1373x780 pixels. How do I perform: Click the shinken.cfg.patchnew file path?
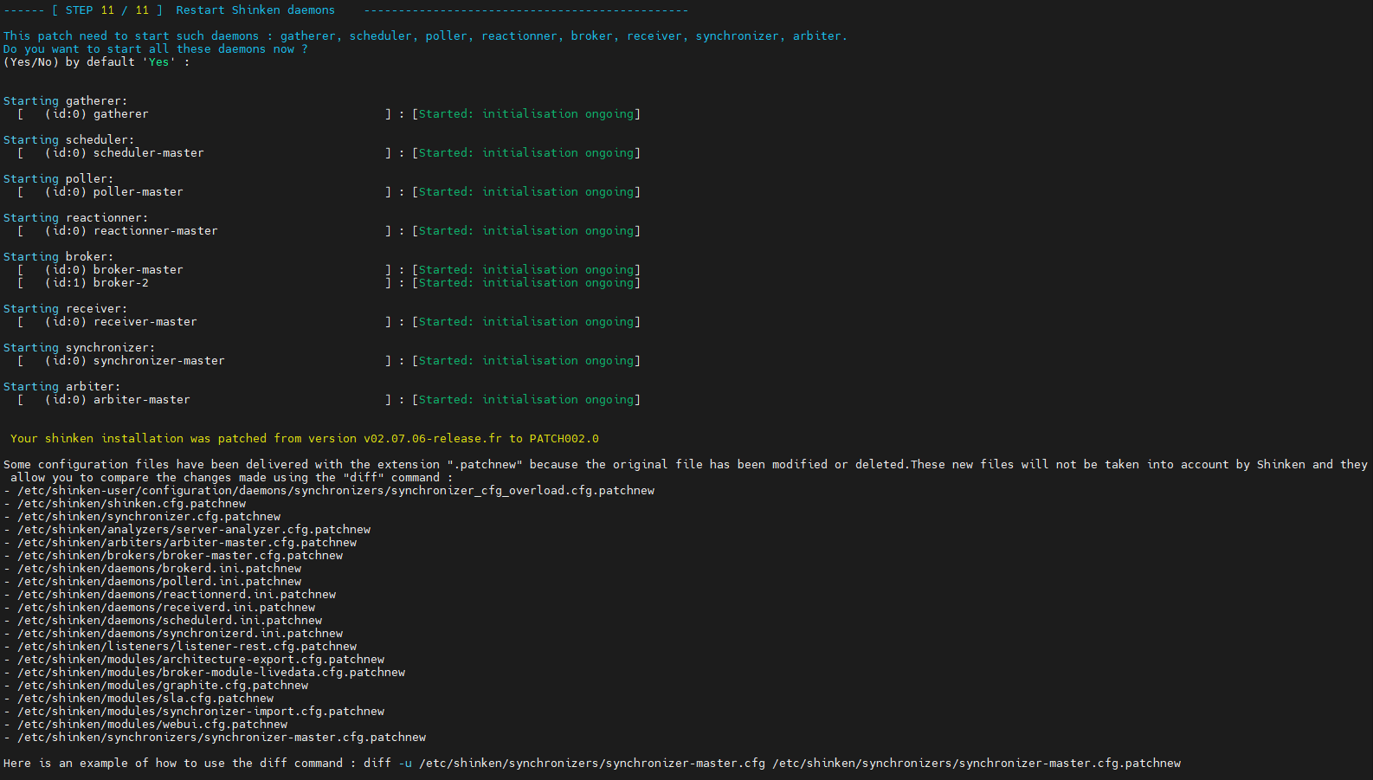132,504
